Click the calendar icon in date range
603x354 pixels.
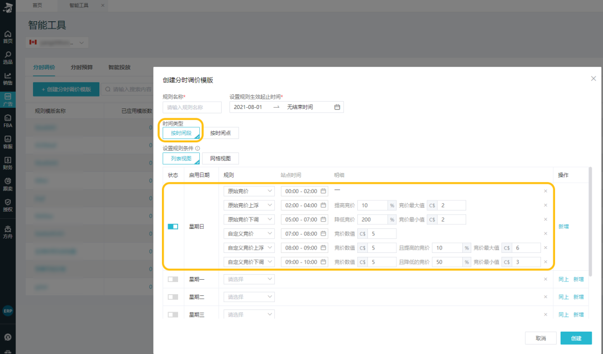coord(337,107)
